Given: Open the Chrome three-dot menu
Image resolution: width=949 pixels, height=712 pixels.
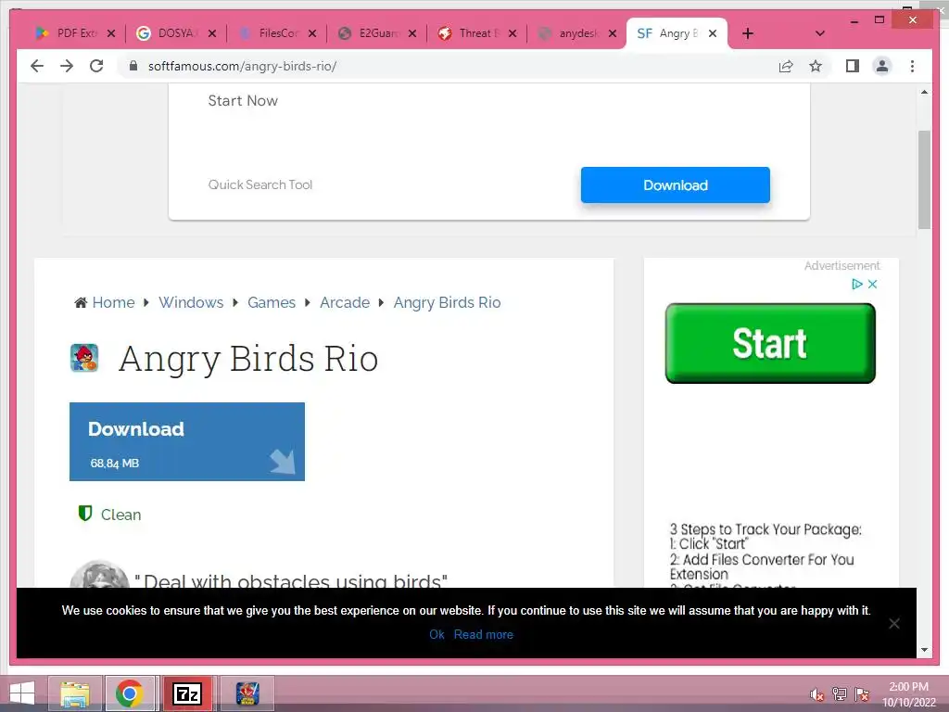Looking at the screenshot, I should pyautogui.click(x=912, y=66).
